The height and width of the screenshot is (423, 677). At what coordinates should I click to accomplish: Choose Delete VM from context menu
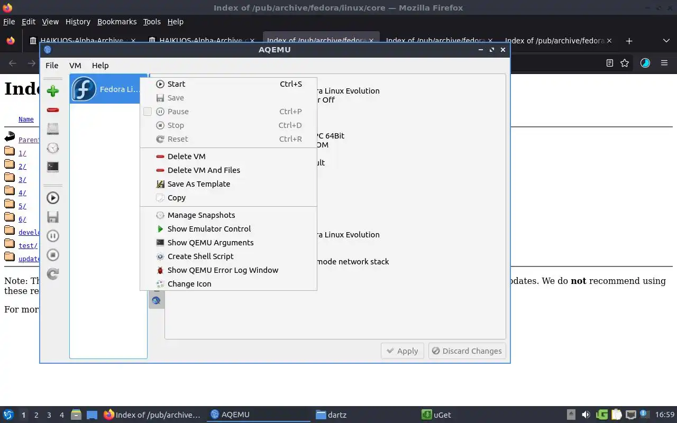pyautogui.click(x=228, y=157)
